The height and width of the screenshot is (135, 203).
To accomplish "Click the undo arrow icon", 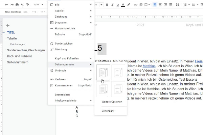I will pos(7,5).
